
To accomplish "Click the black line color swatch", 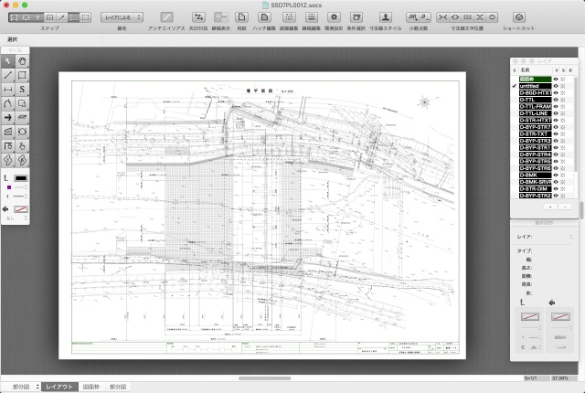I will click(22, 177).
